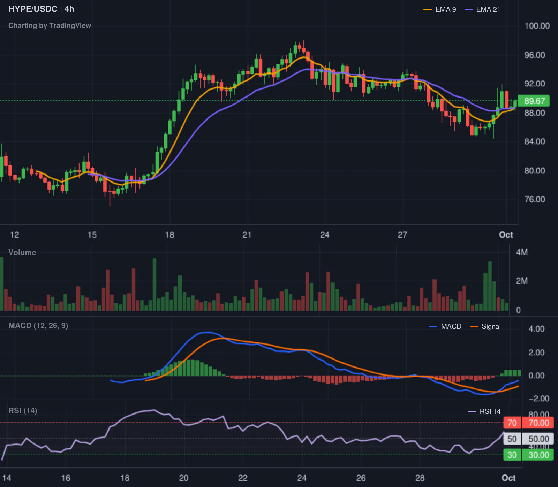Select the current price label 89.67
The height and width of the screenshot is (487, 558).
point(534,101)
